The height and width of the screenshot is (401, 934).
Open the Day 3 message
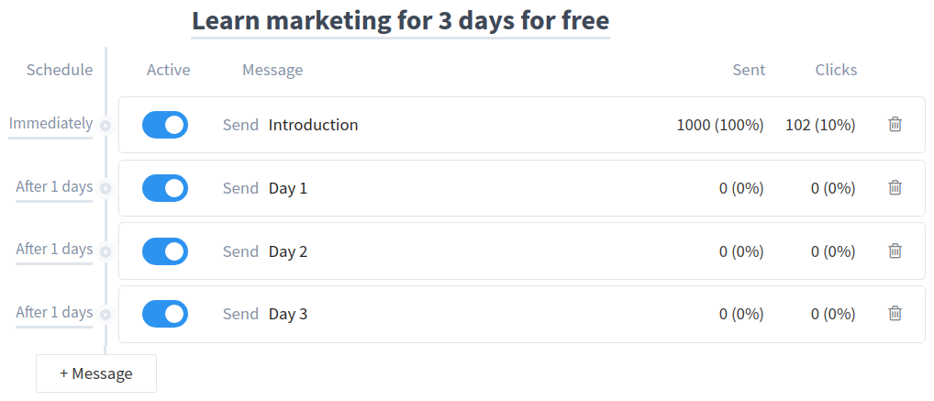[288, 314]
